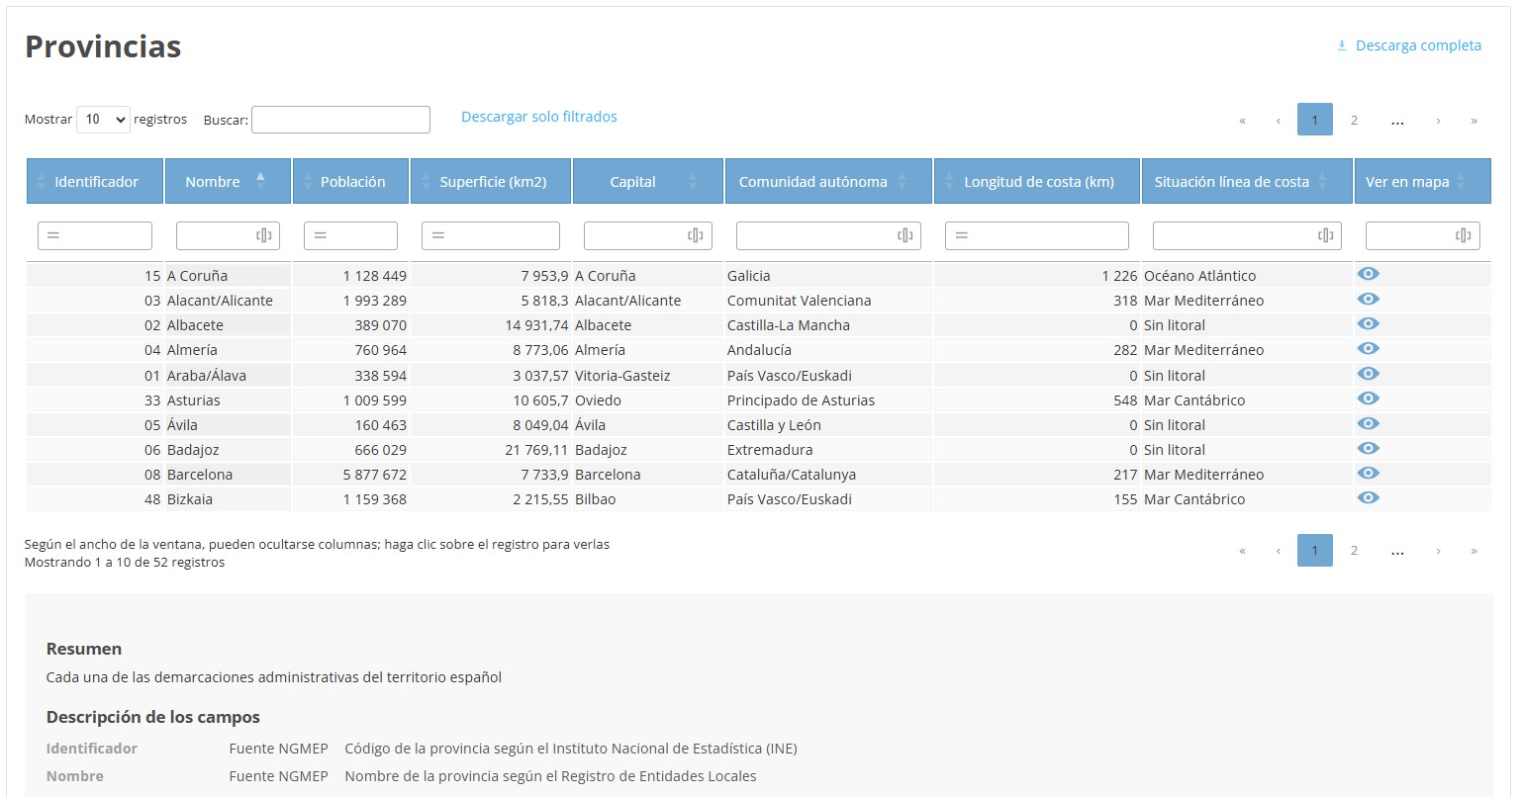The width and height of the screenshot is (1521, 797).
Task: Go to page 2 in top pagination
Action: click(1354, 121)
